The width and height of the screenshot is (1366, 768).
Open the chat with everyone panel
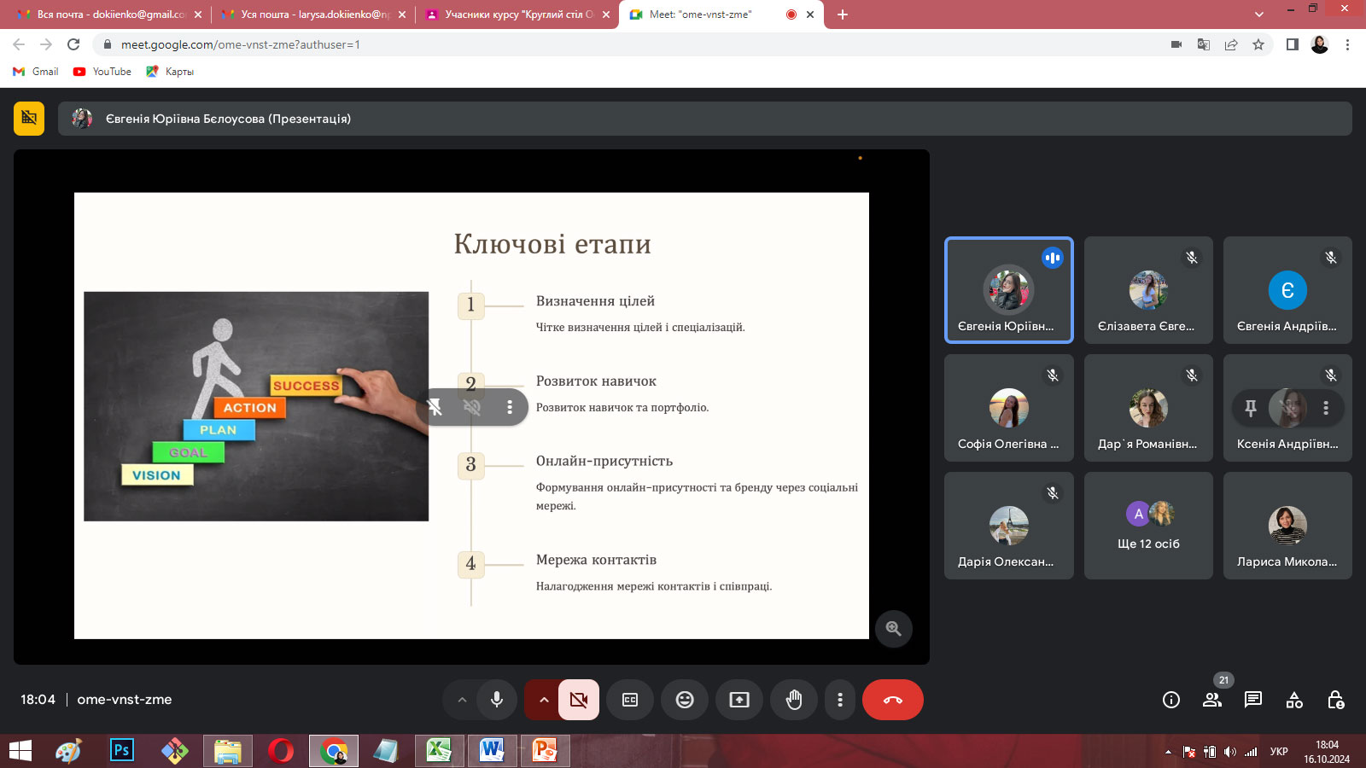tap(1253, 700)
